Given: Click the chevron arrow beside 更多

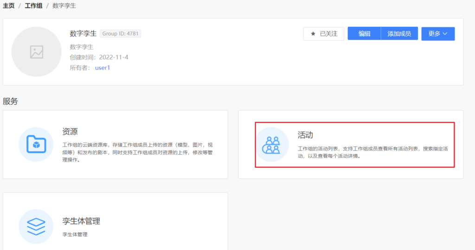Looking at the screenshot, I should pyautogui.click(x=445, y=34).
